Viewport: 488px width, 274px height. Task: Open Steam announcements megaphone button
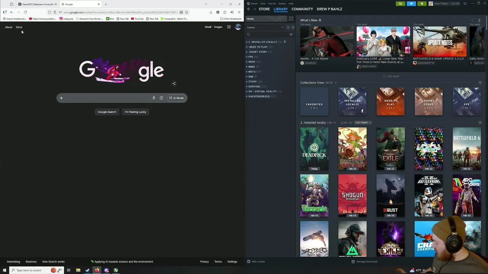[x=411, y=3]
